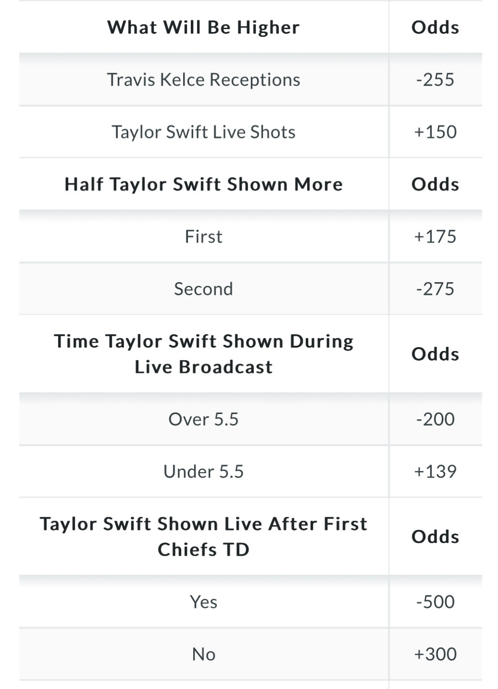The width and height of the screenshot is (498, 689).
Task: Select the No option
Action: tap(250, 654)
